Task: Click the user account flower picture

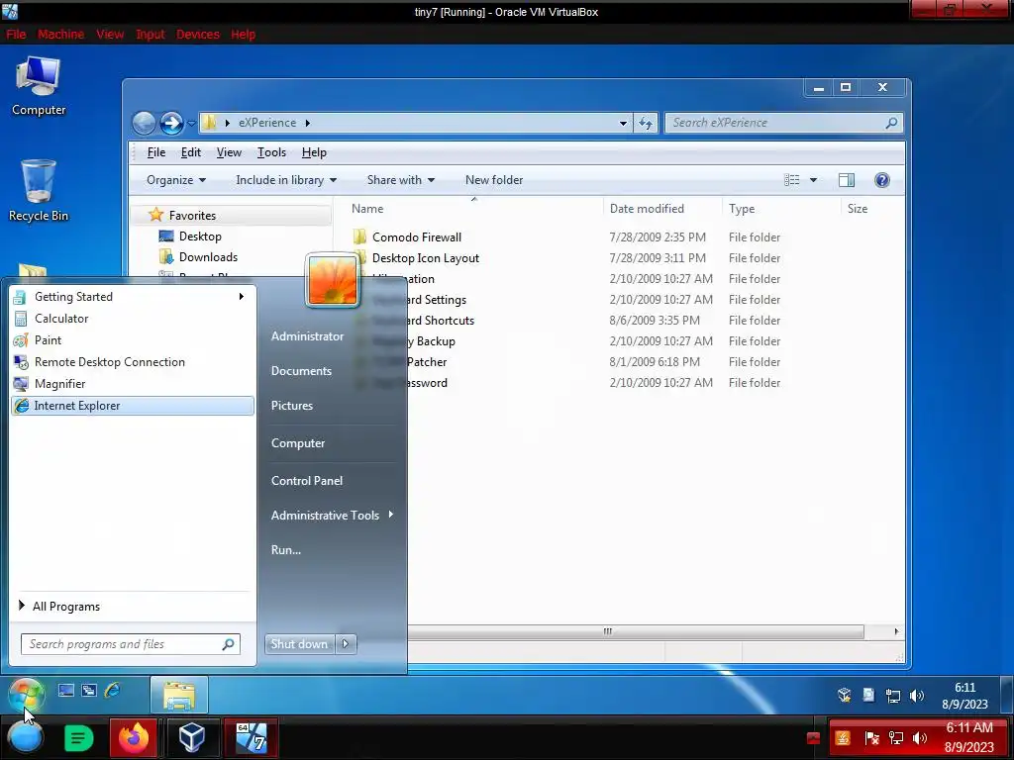Action: point(333,280)
